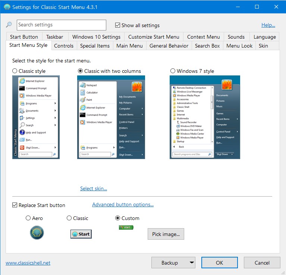Viewport: 286px width, 275px height.
Task: Visit the www.classicshell.net link
Action: coord(28,263)
